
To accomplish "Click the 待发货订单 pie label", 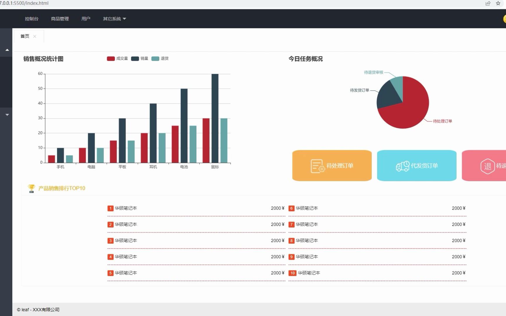I will tap(360, 90).
